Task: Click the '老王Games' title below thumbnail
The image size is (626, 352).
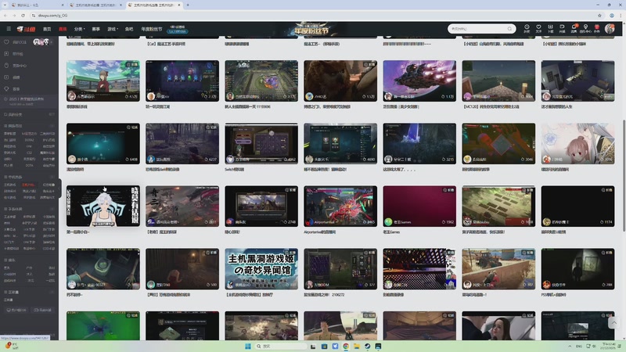Action: click(391, 232)
